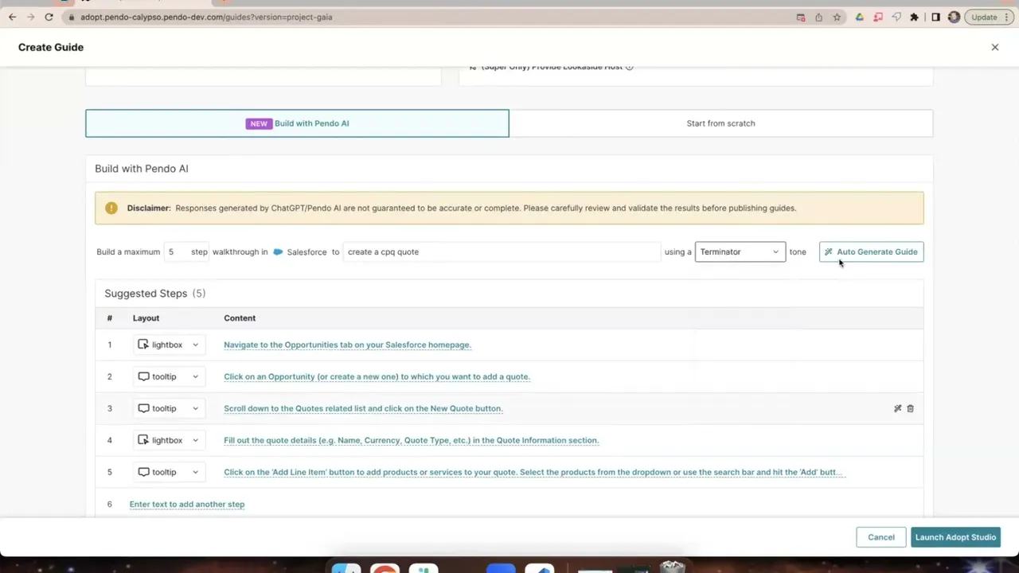Go back using the browser back arrow

[12, 17]
